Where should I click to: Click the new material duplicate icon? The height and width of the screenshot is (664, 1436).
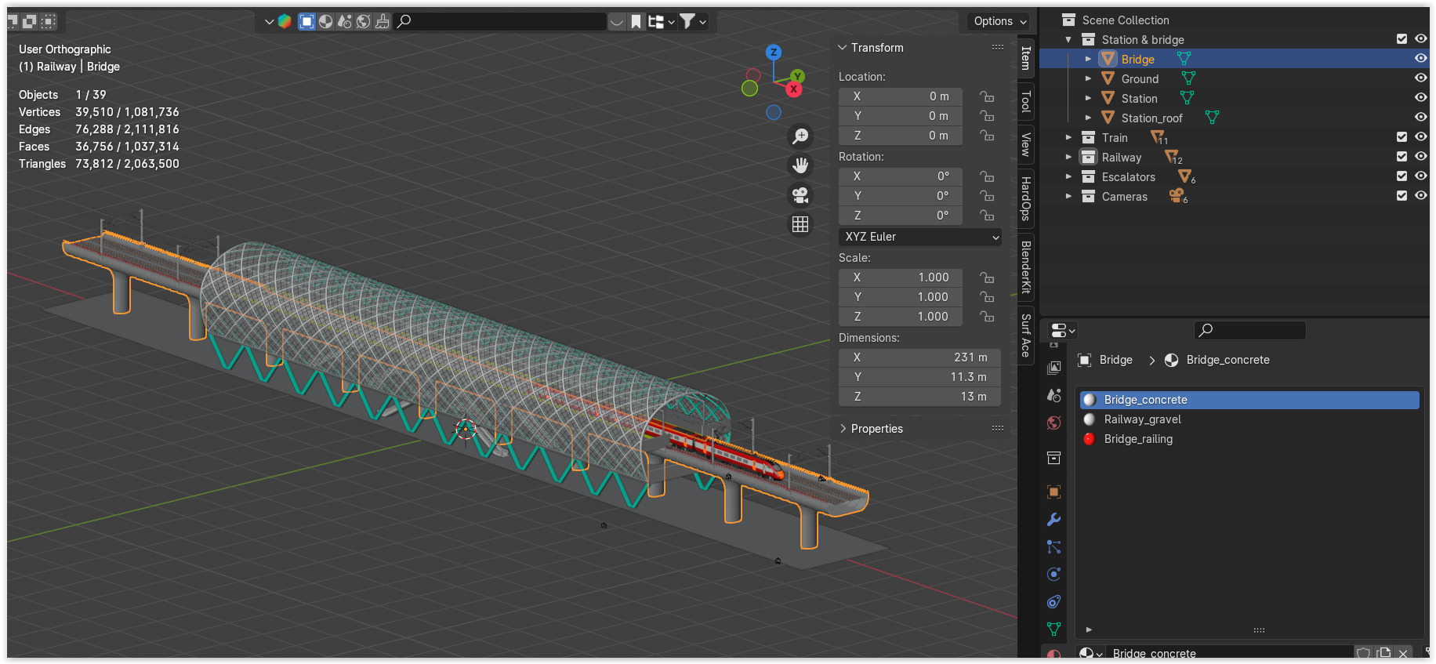click(x=1383, y=653)
